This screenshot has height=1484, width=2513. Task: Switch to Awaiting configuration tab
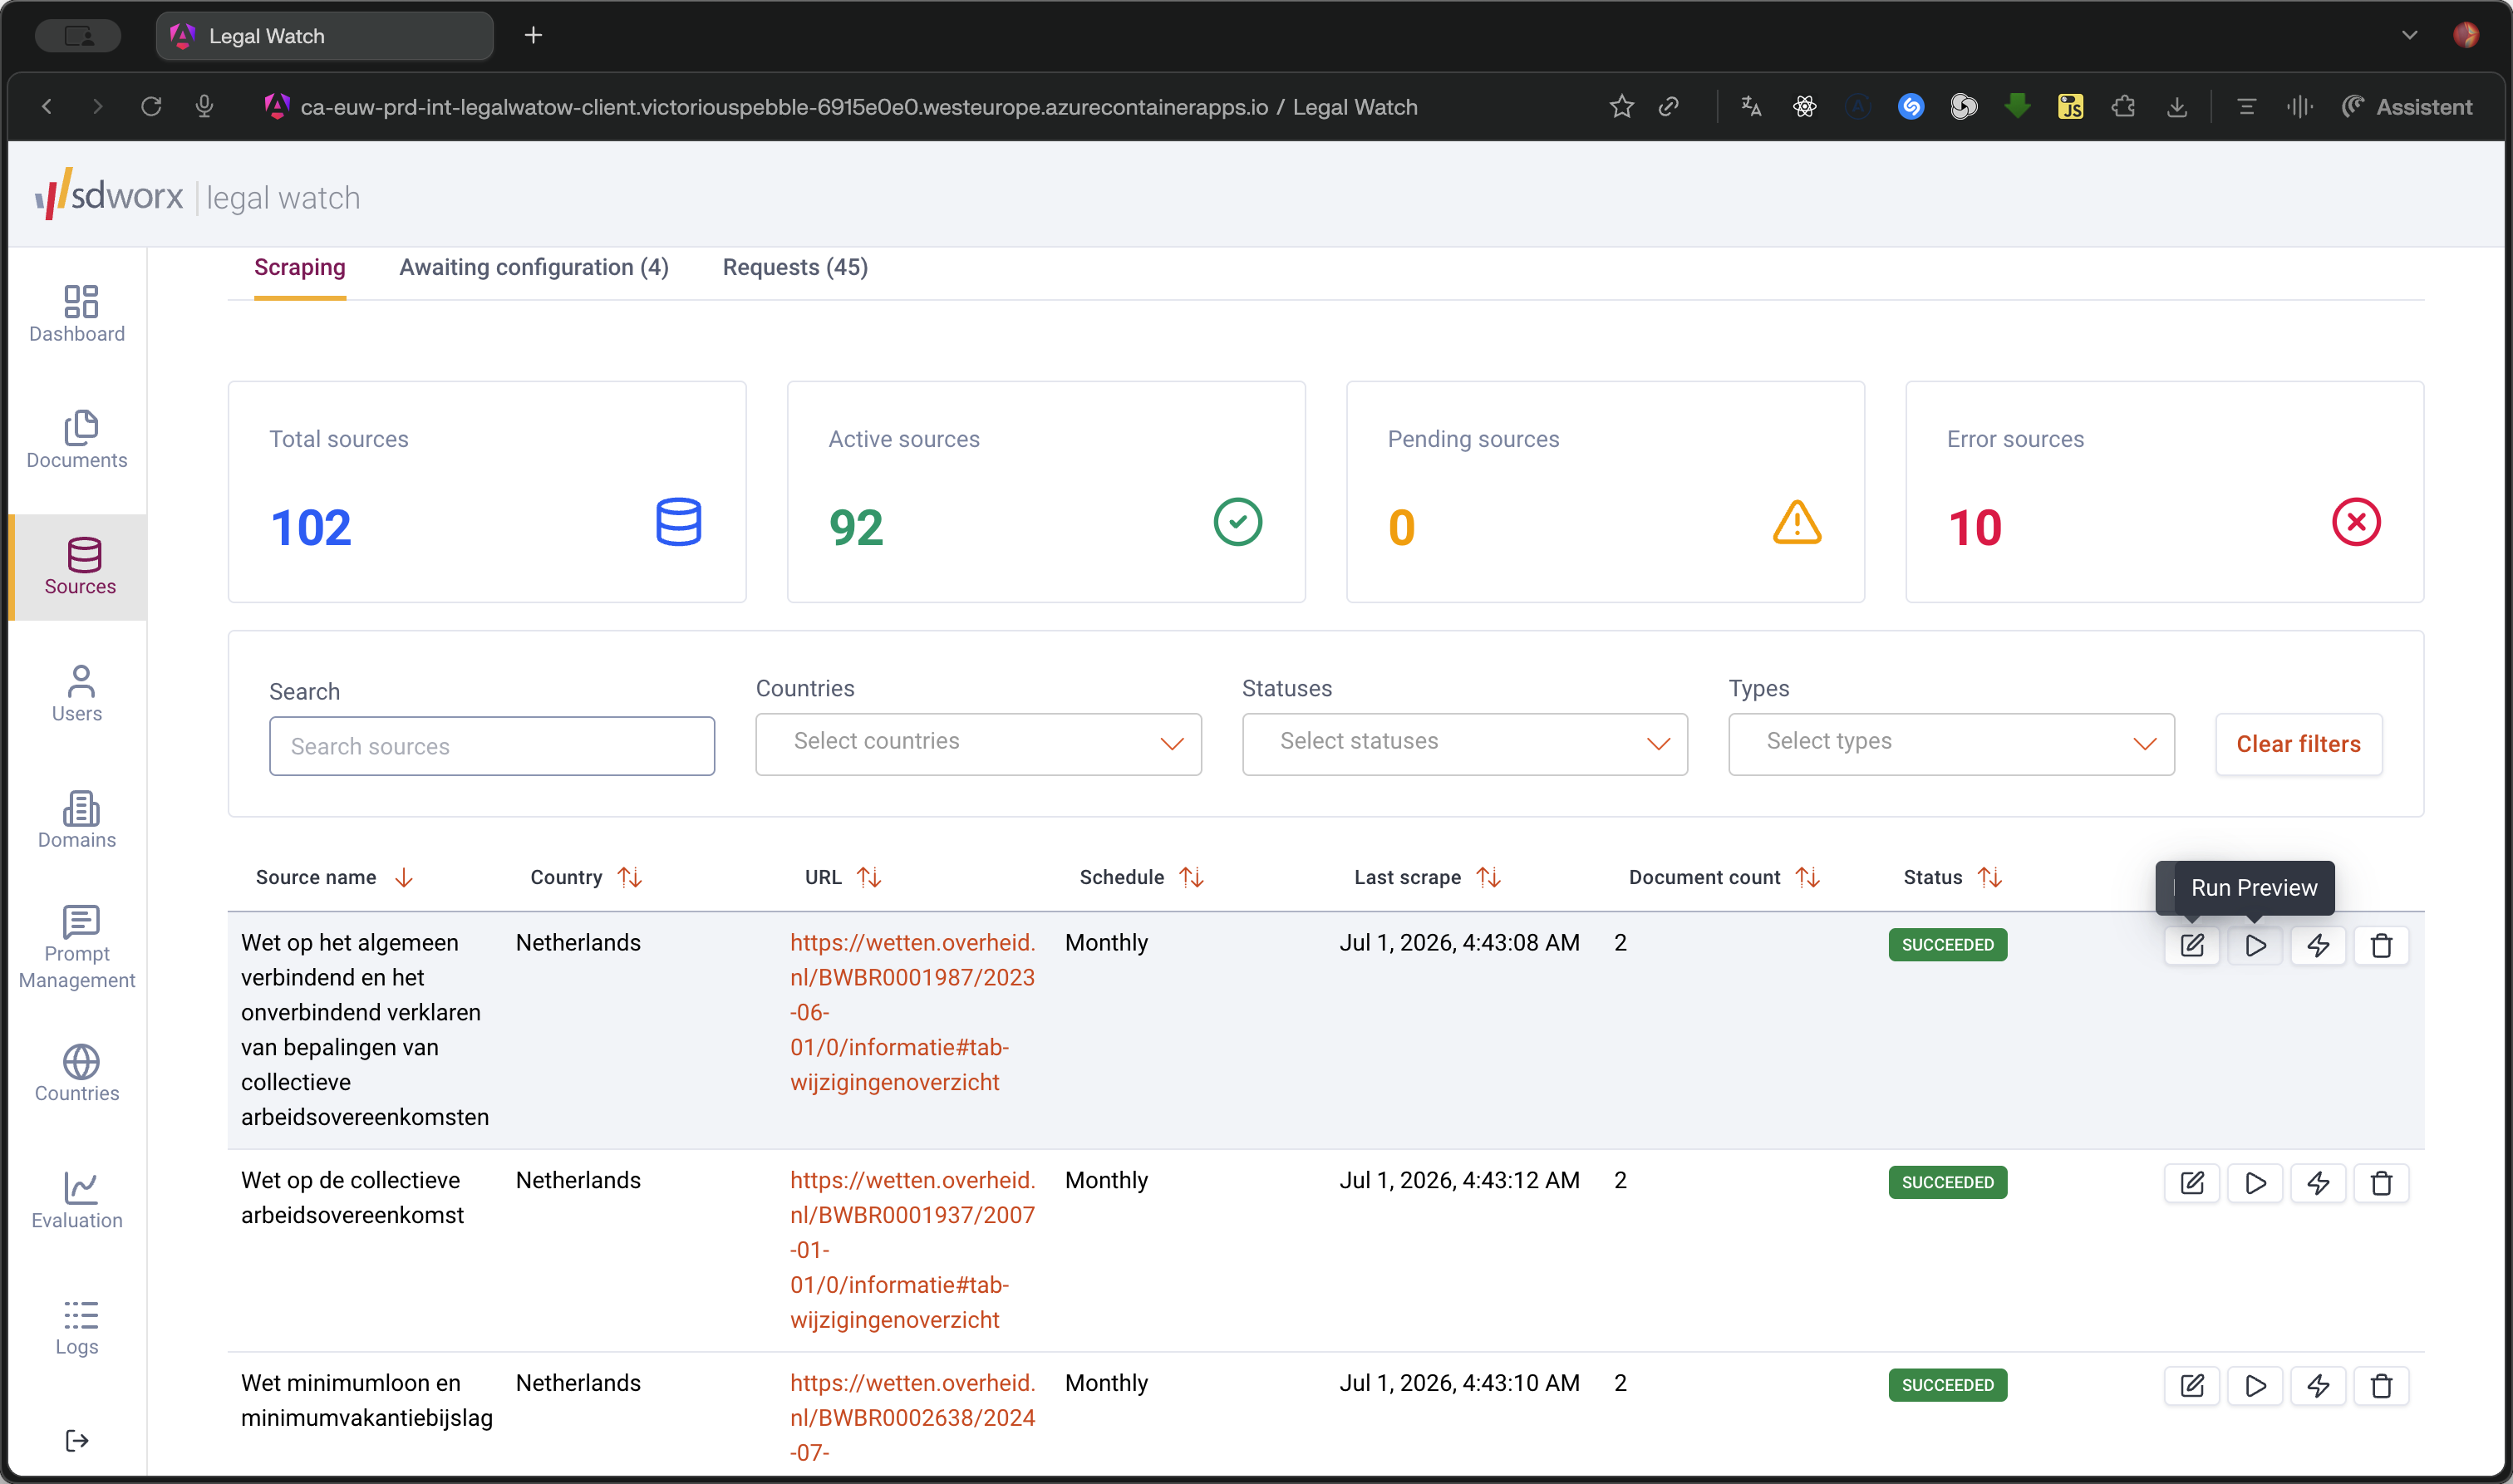[x=534, y=268]
